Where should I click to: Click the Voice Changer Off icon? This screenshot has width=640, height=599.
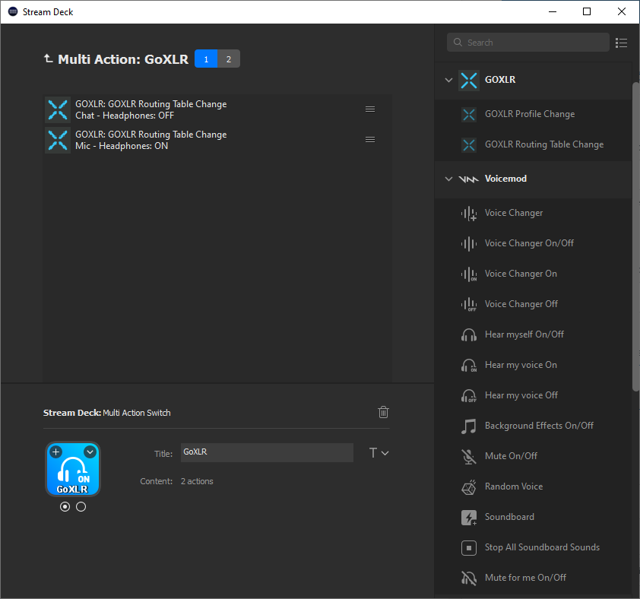pos(469,304)
